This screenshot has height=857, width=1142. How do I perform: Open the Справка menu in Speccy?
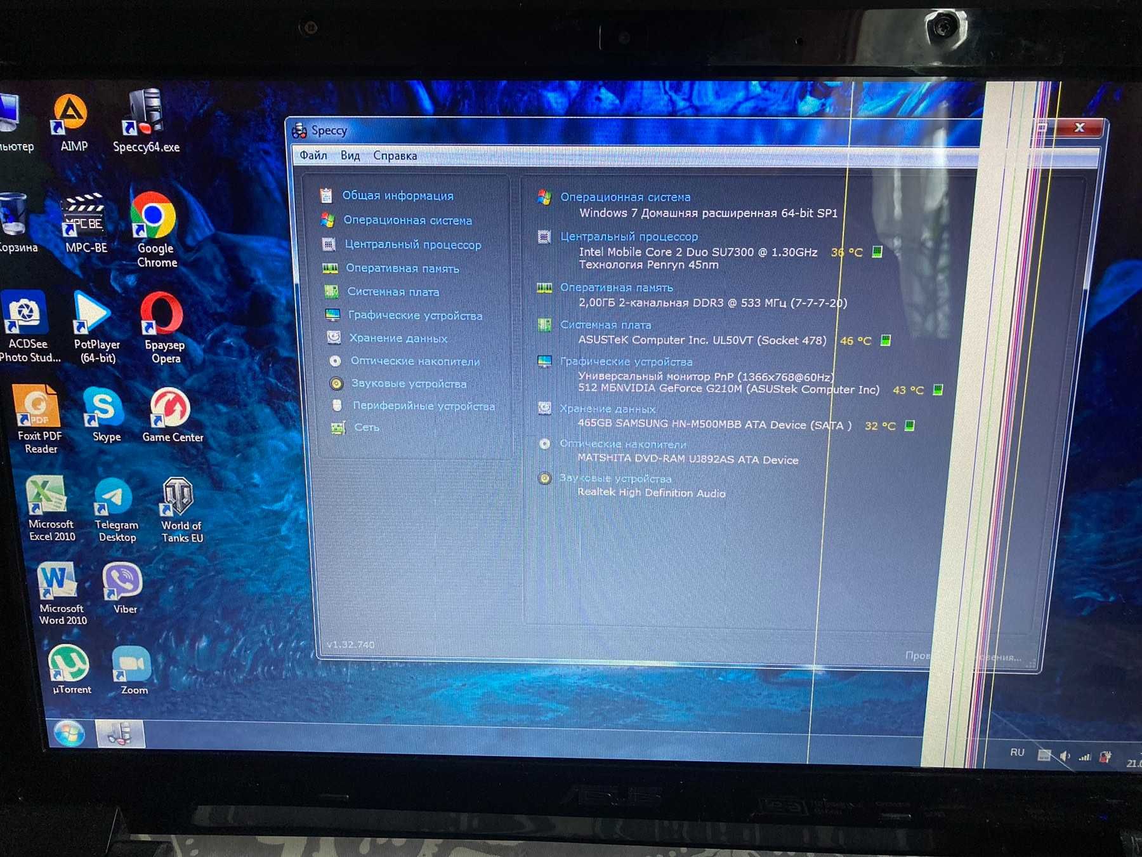click(395, 156)
